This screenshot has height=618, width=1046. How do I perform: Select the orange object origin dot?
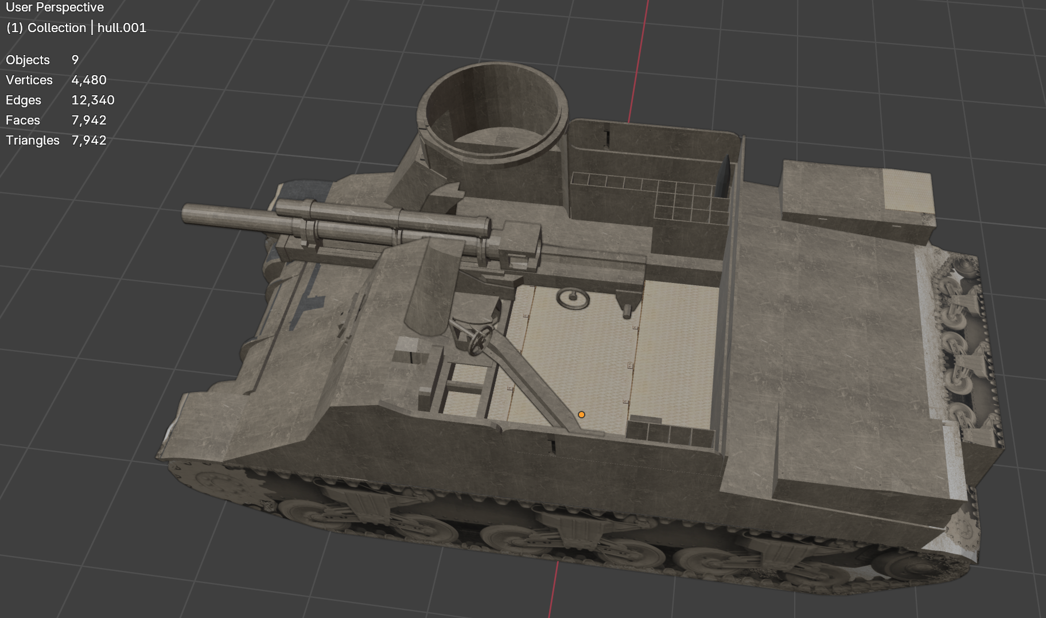tap(581, 414)
